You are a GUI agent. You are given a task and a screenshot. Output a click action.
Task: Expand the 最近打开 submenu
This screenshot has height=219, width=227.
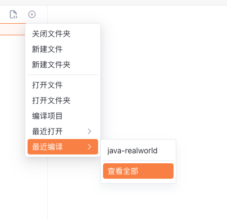[63, 131]
